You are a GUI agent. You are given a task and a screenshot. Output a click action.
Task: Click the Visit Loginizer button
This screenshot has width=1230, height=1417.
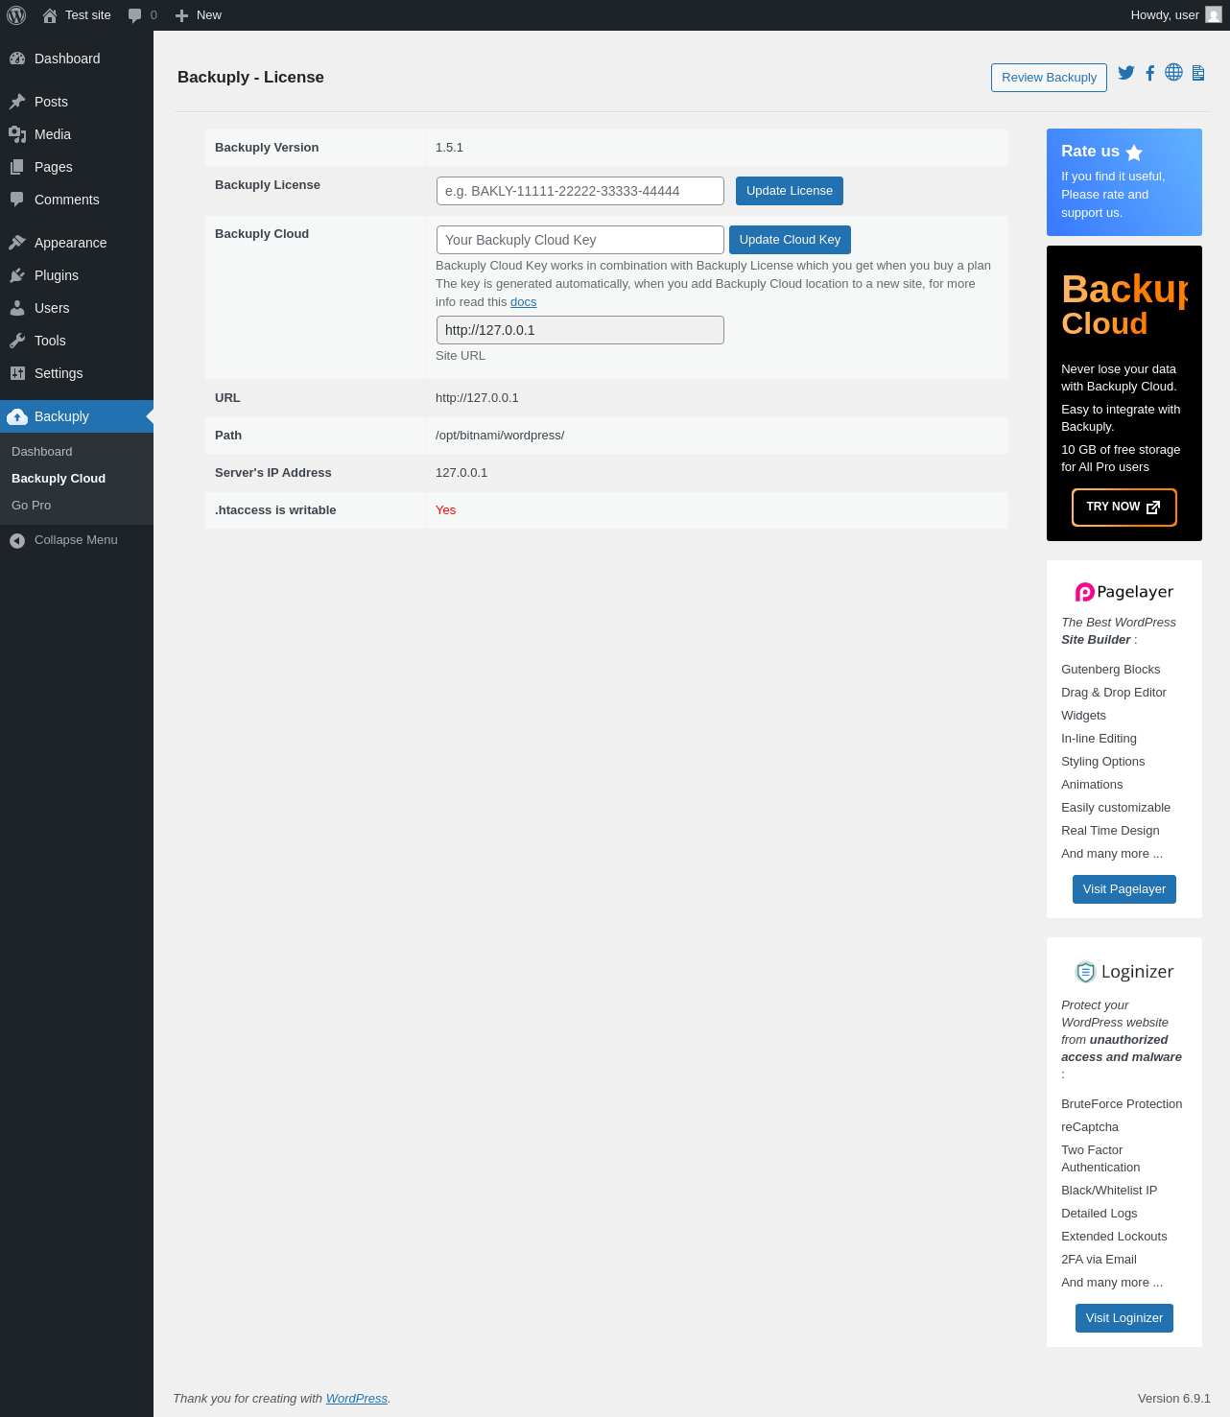(1124, 1318)
